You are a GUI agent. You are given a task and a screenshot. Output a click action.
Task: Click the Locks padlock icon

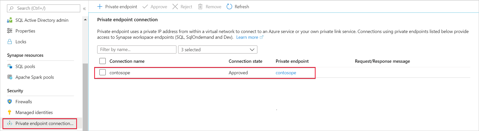click(10, 41)
